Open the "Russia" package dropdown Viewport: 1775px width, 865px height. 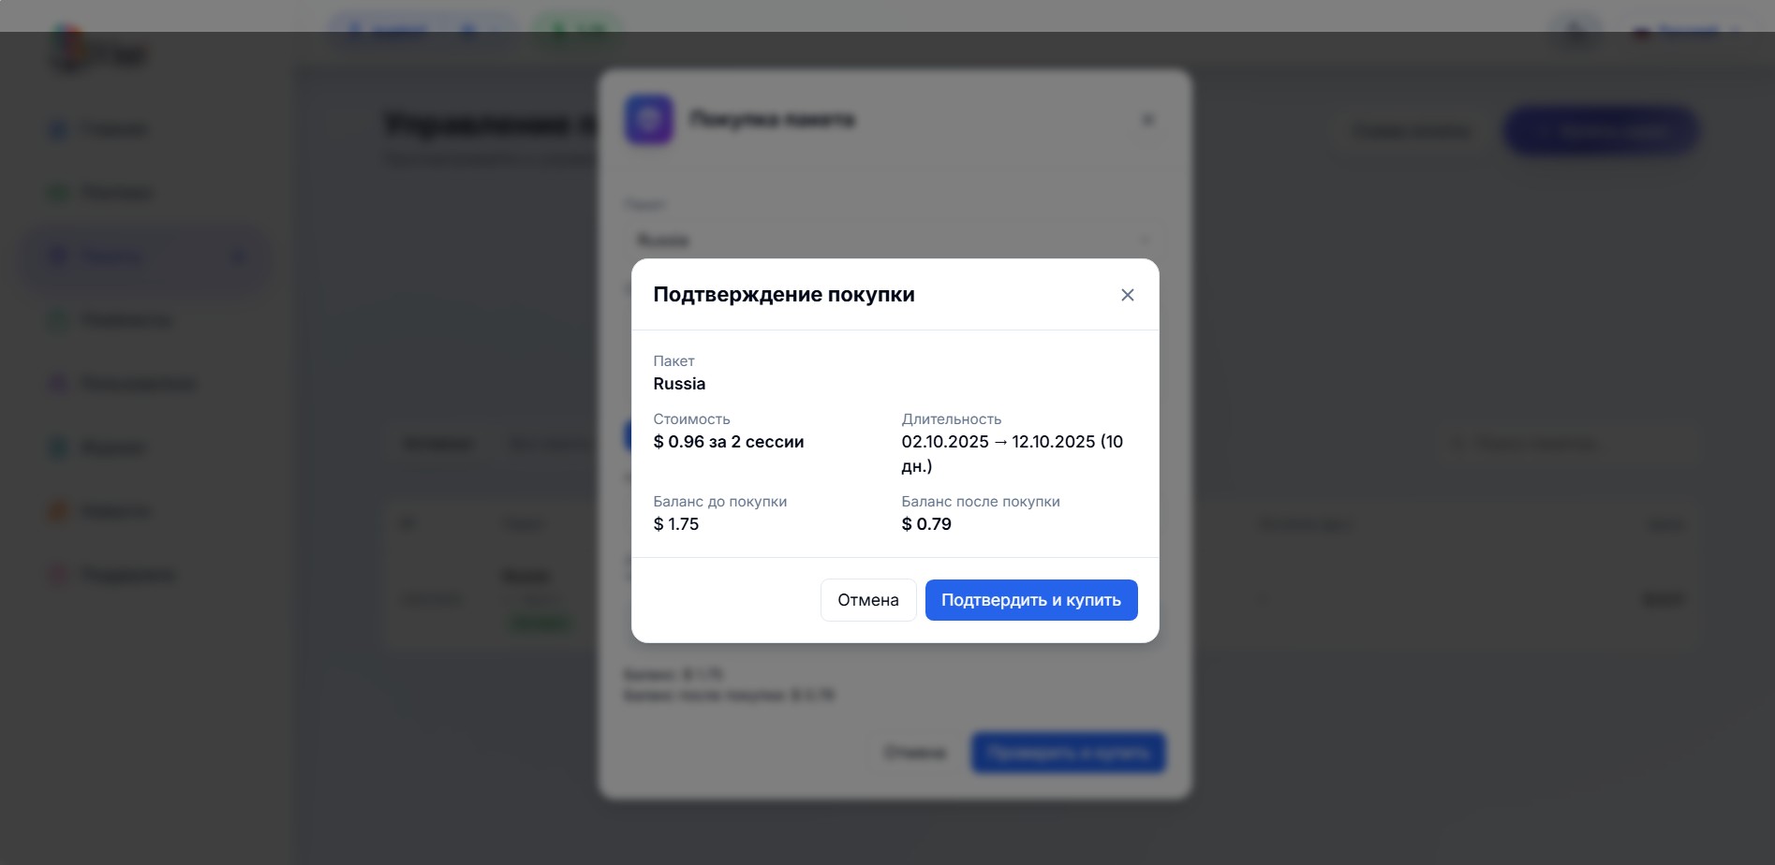click(x=892, y=240)
